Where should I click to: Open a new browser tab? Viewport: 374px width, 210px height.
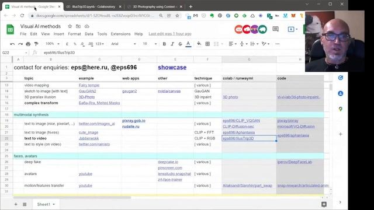(191, 6)
